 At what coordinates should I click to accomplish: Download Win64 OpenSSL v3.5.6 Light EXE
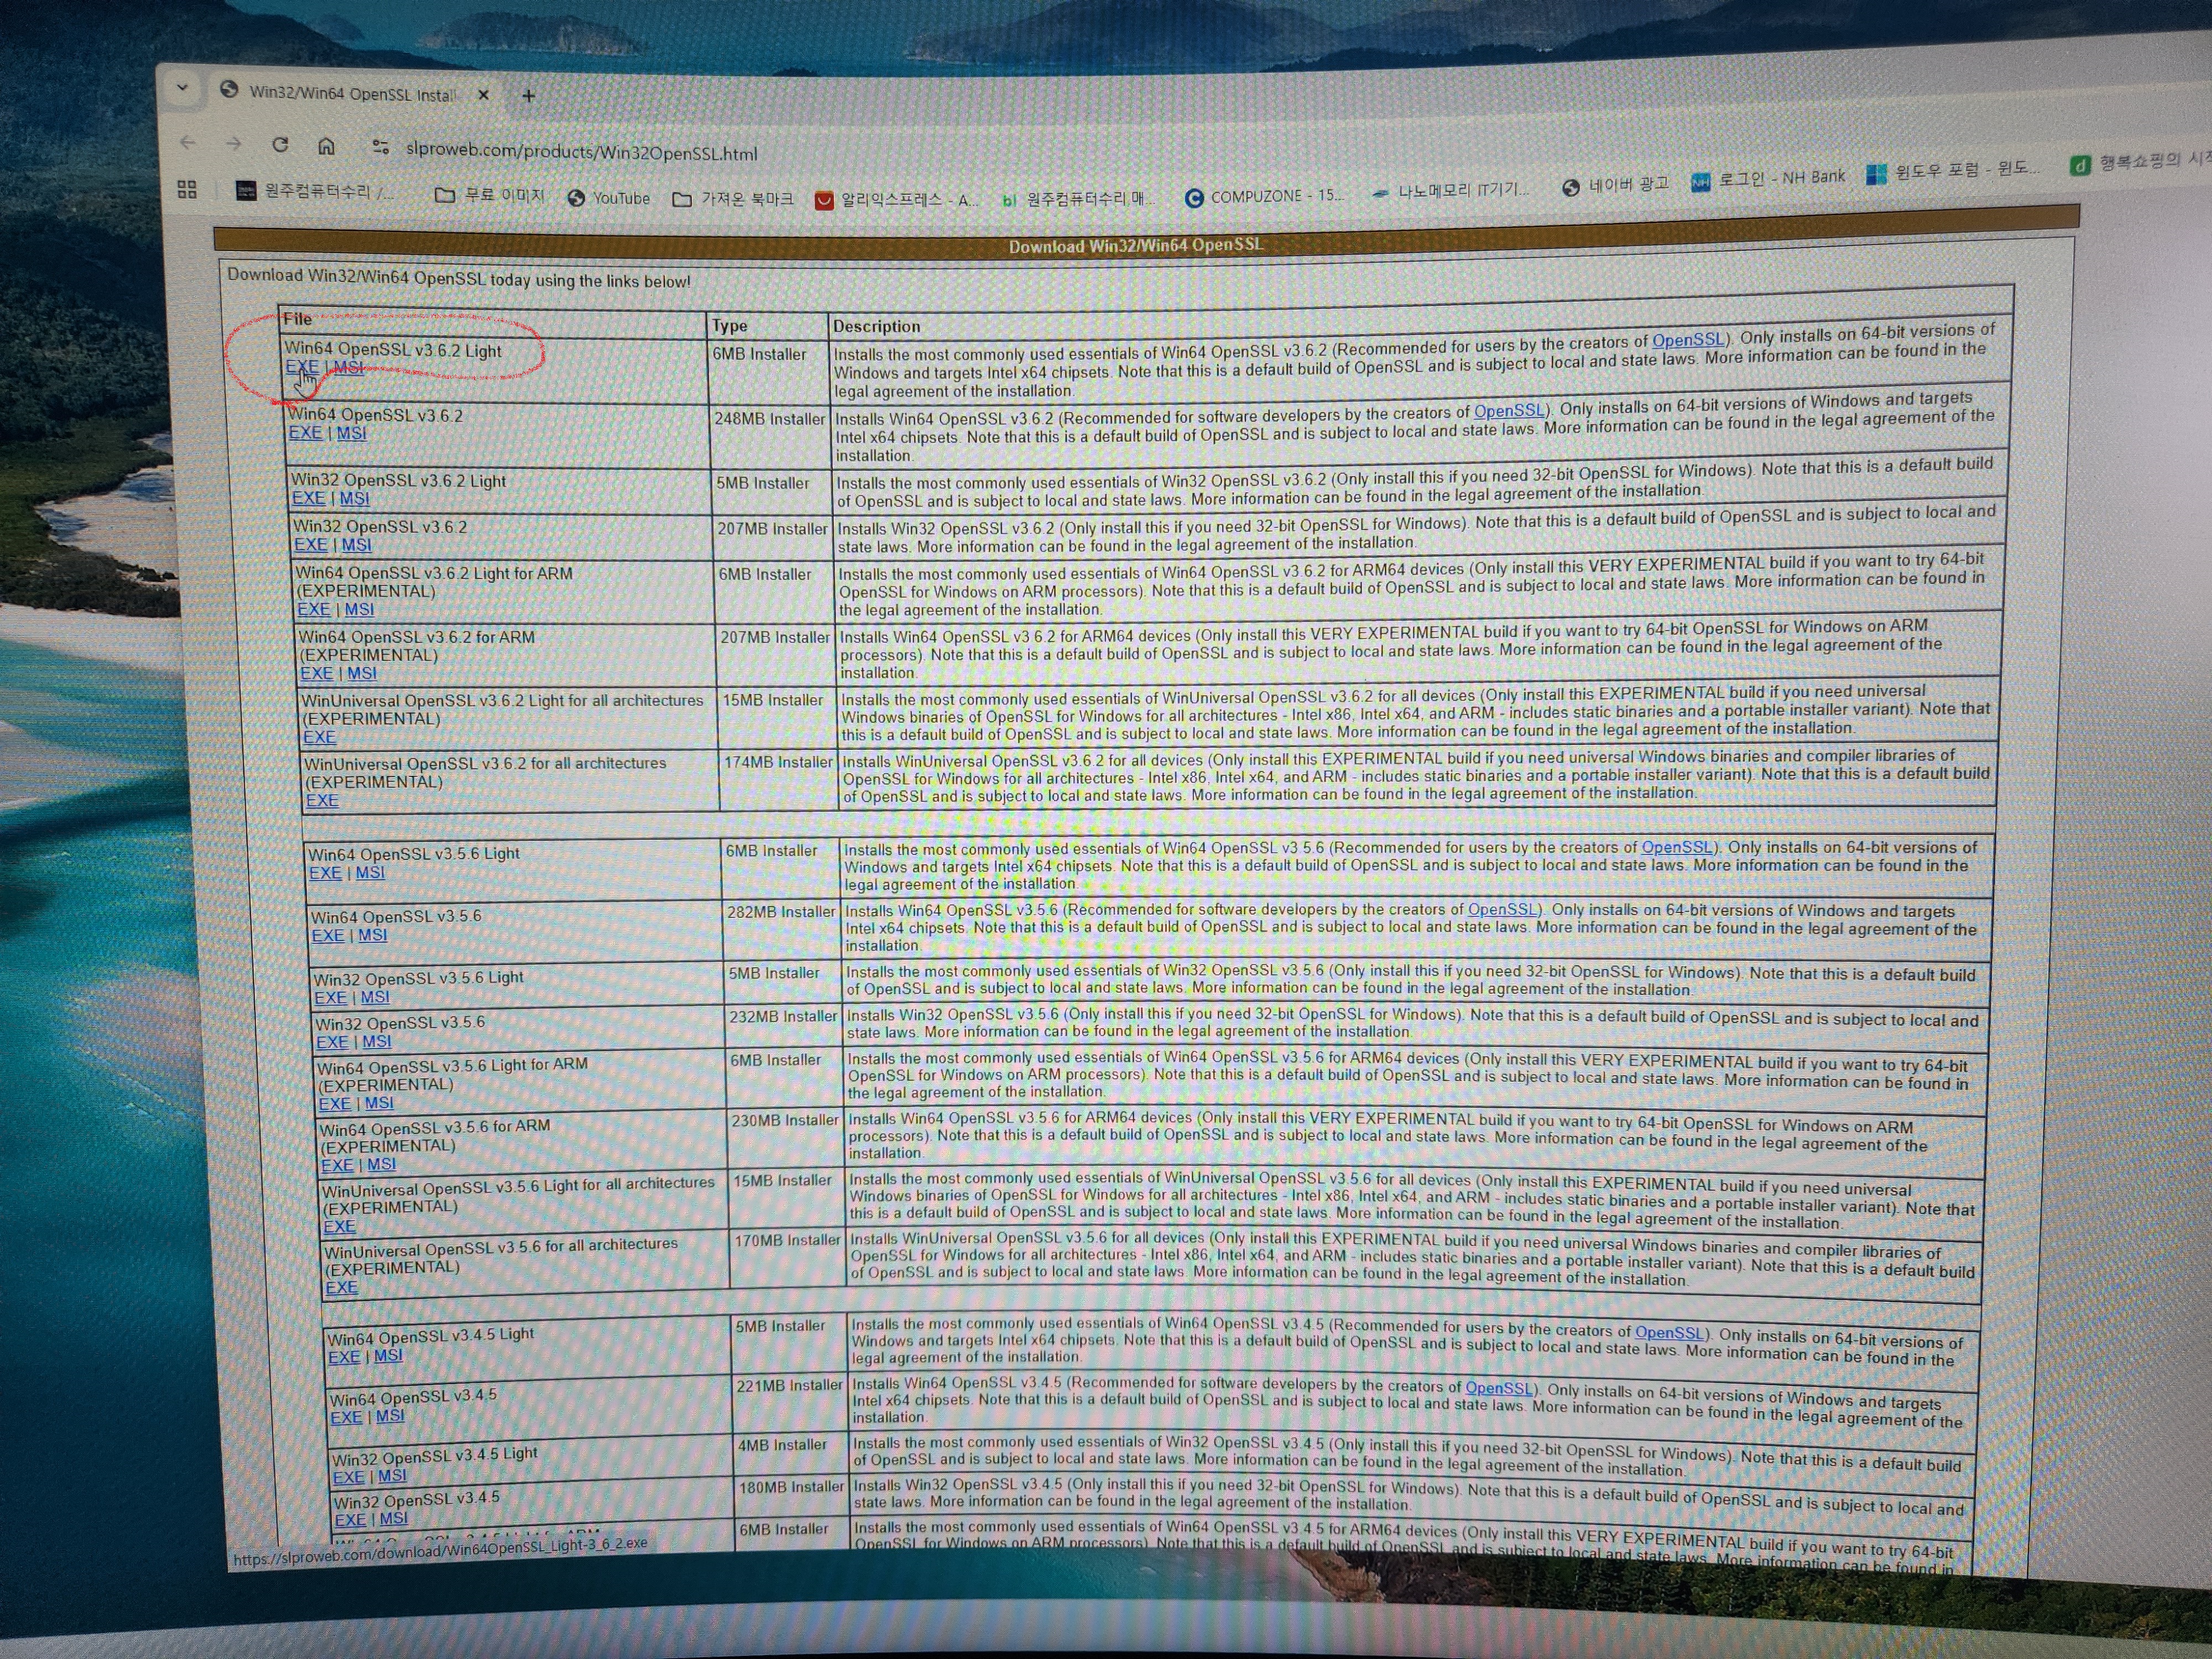click(x=325, y=873)
